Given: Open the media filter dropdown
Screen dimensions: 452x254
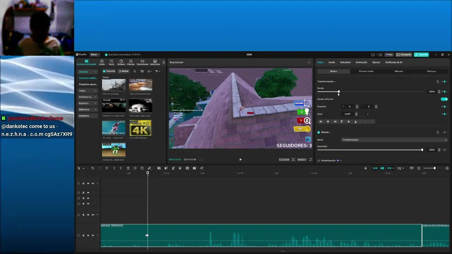Looking at the screenshot, I should 158,71.
